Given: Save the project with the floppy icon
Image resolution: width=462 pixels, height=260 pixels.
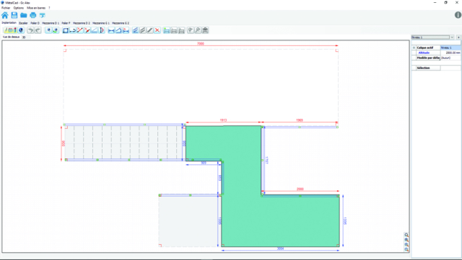Looking at the screenshot, I should 14,15.
